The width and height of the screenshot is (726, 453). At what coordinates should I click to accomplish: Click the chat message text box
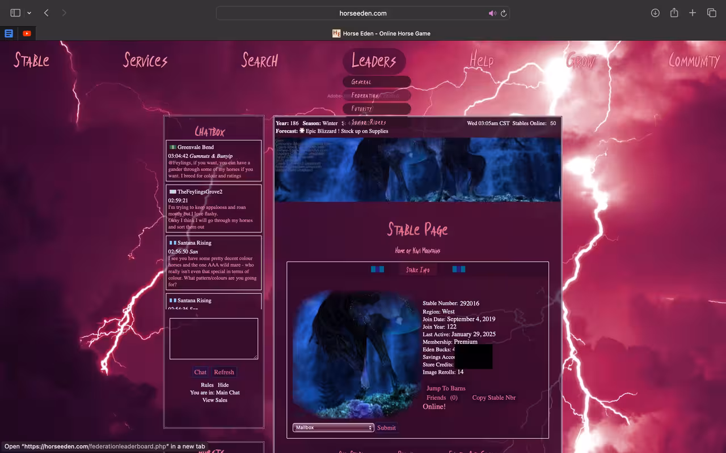(214, 339)
